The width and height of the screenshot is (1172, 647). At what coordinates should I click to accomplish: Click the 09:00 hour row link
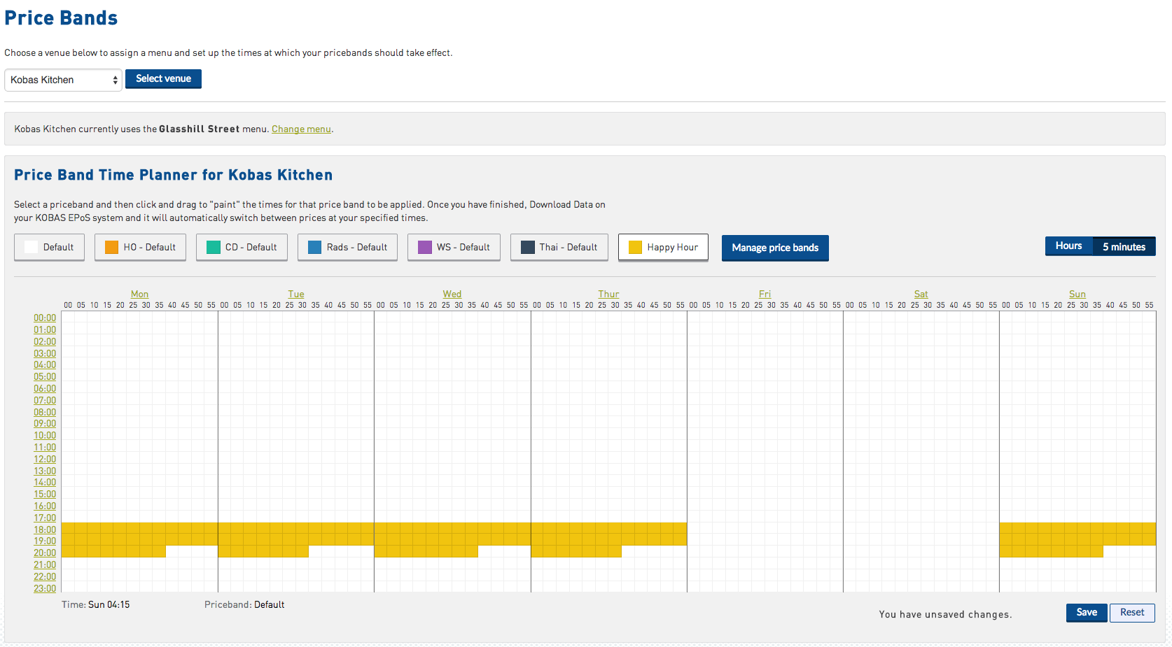point(45,423)
